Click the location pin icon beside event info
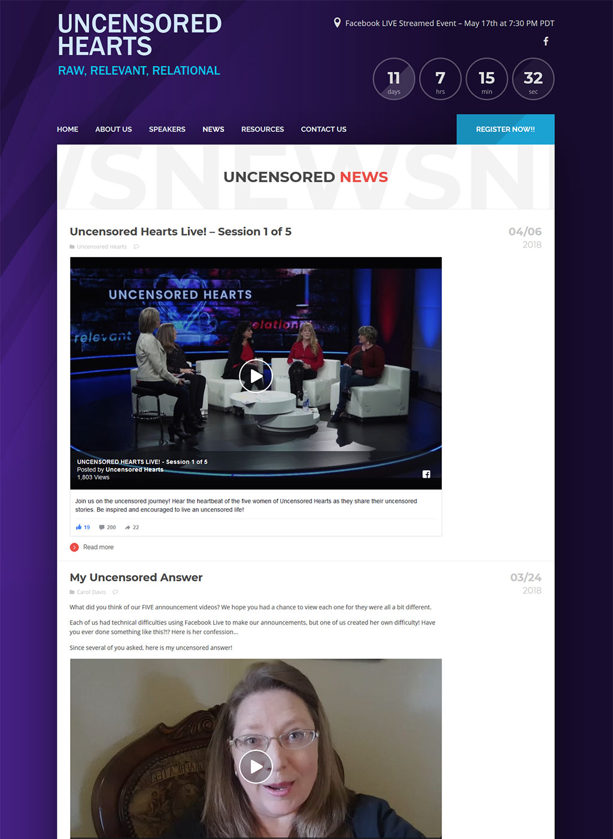Image resolution: width=613 pixels, height=839 pixels. point(337,23)
